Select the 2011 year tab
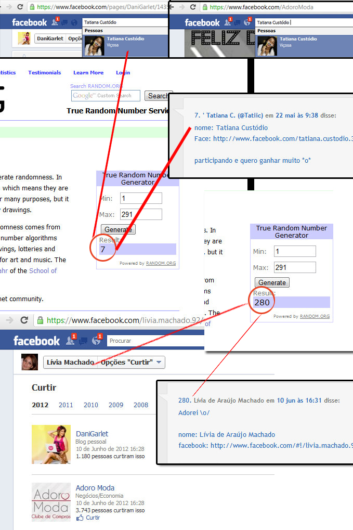The width and height of the screenshot is (353, 530). coord(66,405)
